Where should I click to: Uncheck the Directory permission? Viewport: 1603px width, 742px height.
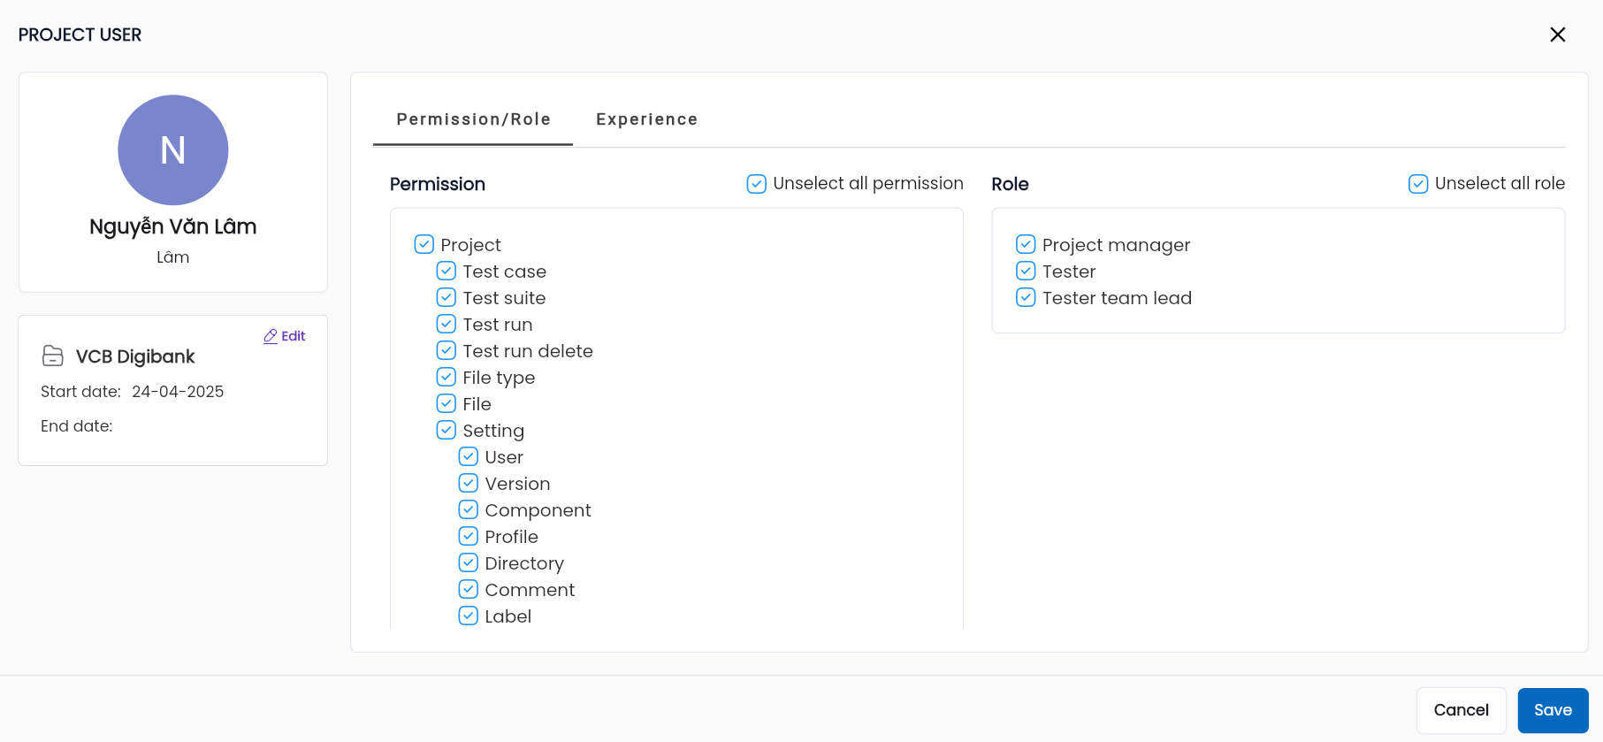coord(469,562)
